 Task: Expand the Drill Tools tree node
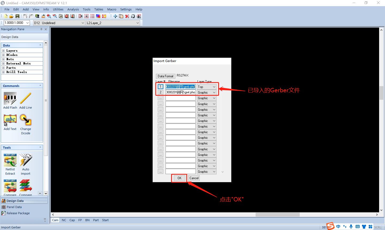[3, 72]
